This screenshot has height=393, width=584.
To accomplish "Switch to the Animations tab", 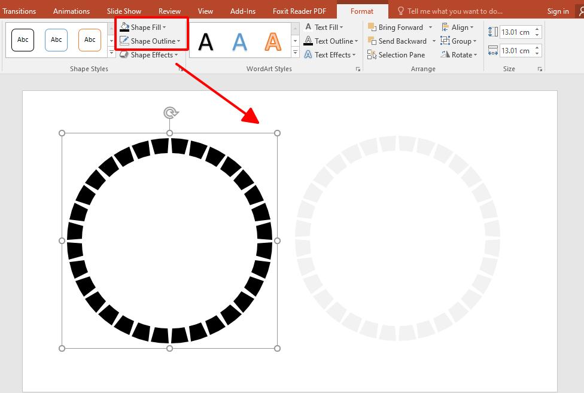I will pos(71,11).
